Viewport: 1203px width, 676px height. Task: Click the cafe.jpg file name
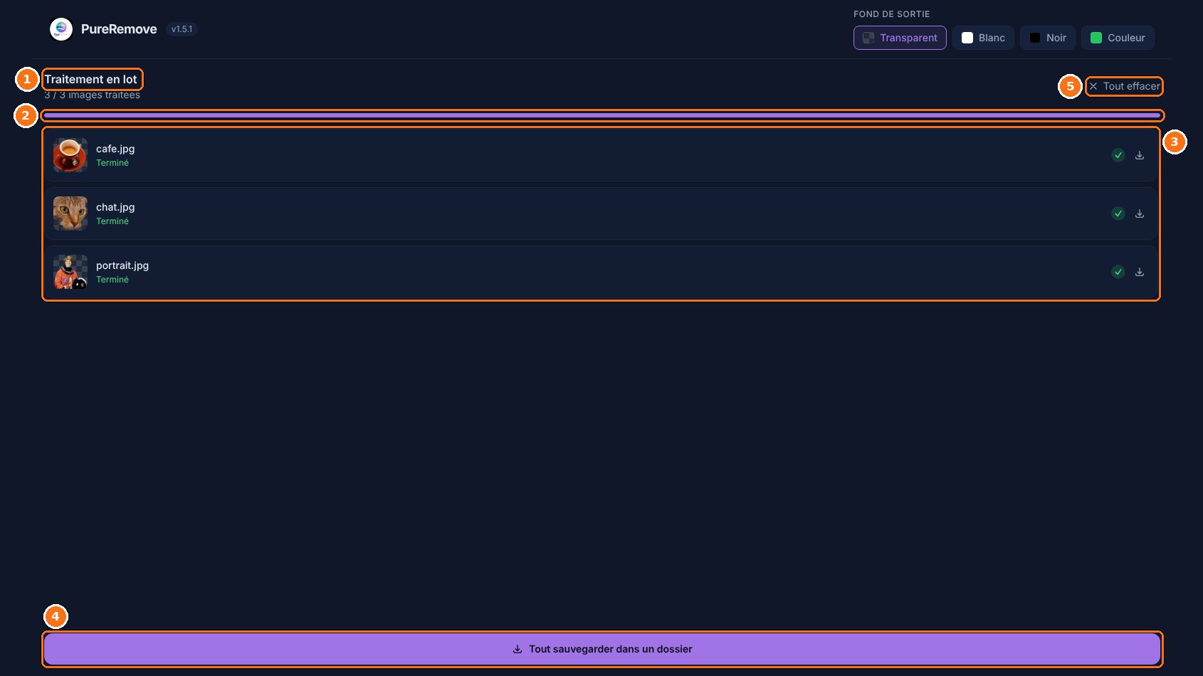(x=115, y=149)
